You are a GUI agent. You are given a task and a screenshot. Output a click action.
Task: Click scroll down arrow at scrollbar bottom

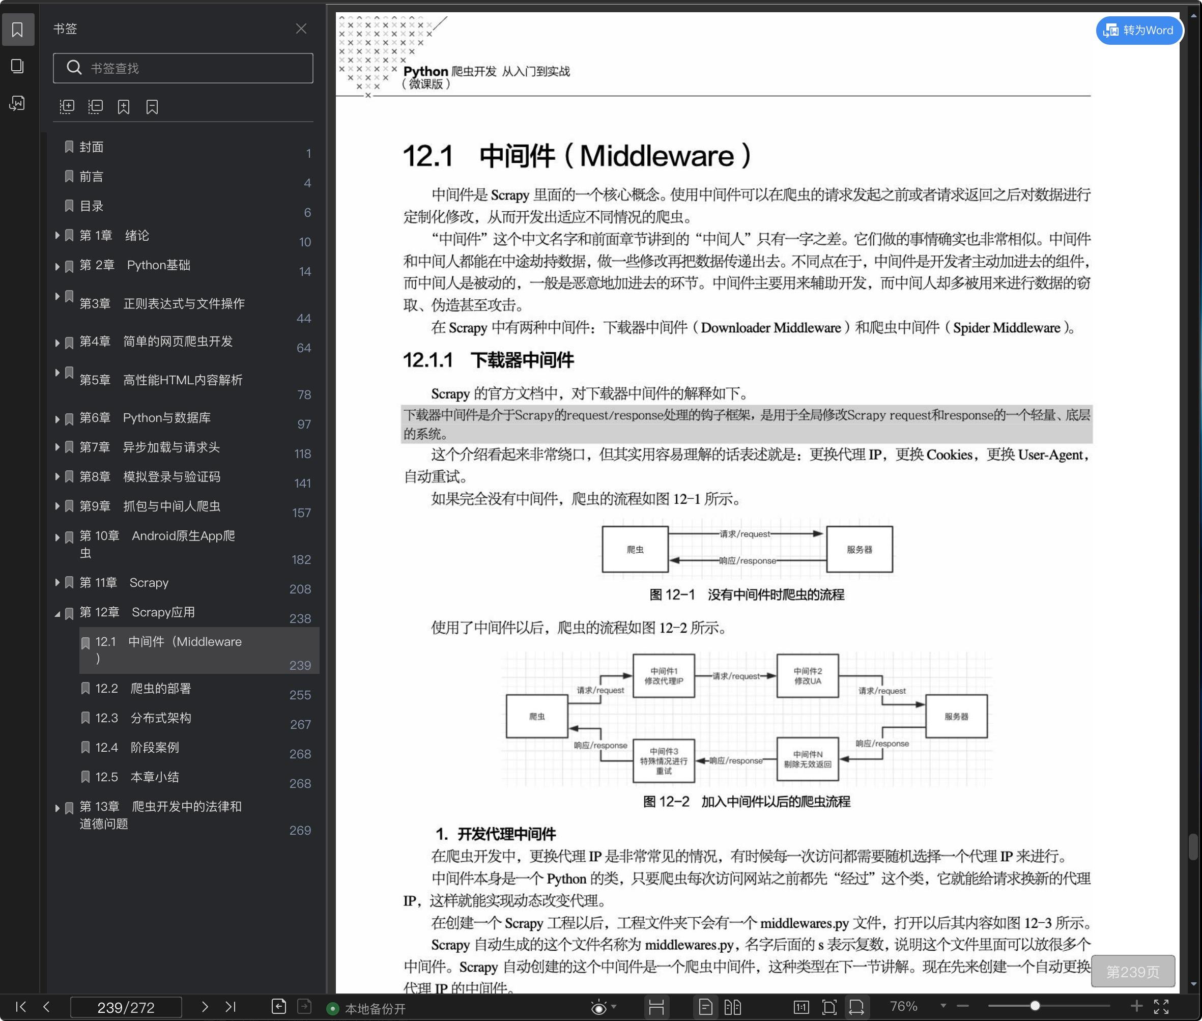pos(1193,984)
